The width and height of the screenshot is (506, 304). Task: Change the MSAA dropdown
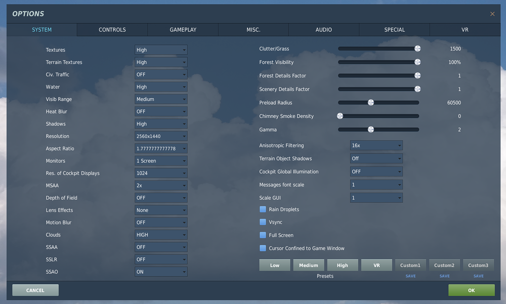(x=161, y=185)
